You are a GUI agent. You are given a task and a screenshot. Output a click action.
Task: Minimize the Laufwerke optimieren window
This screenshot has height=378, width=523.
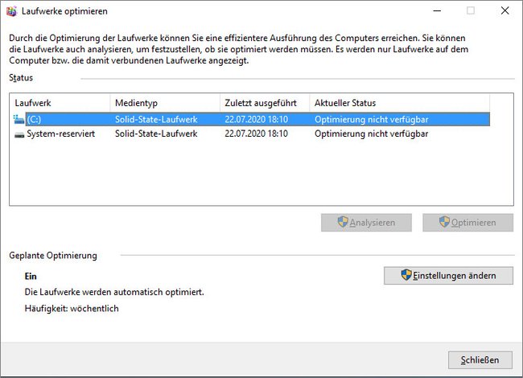click(x=437, y=11)
